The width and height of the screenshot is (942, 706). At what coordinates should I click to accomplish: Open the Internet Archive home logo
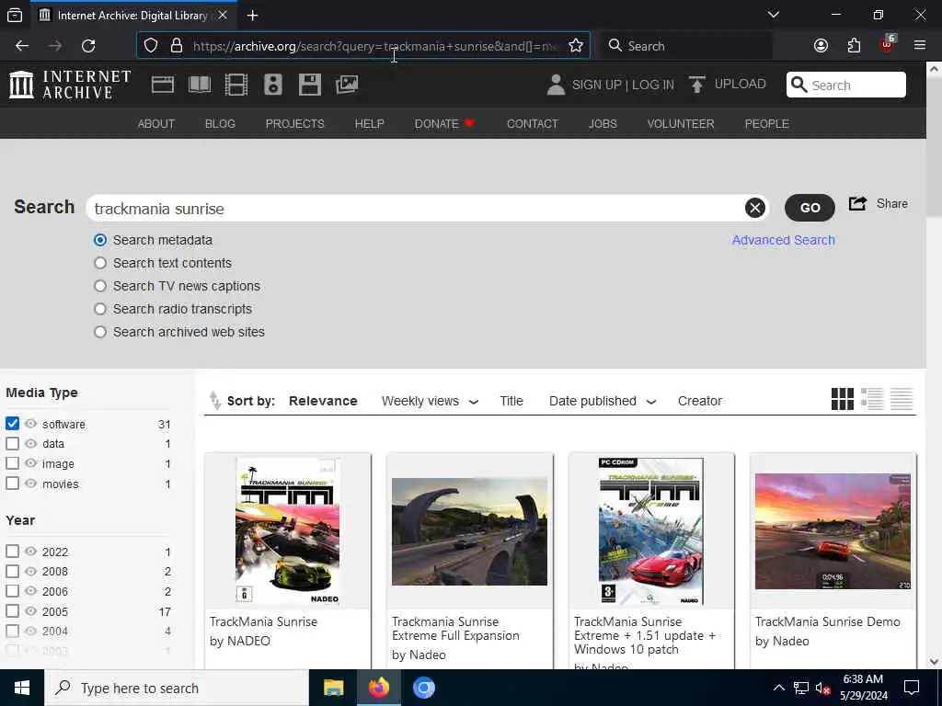(x=70, y=84)
